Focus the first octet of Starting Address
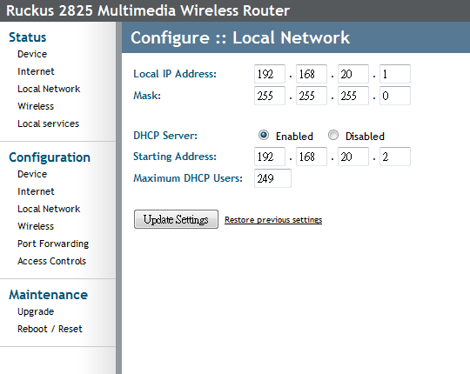470x374 pixels. click(x=270, y=157)
